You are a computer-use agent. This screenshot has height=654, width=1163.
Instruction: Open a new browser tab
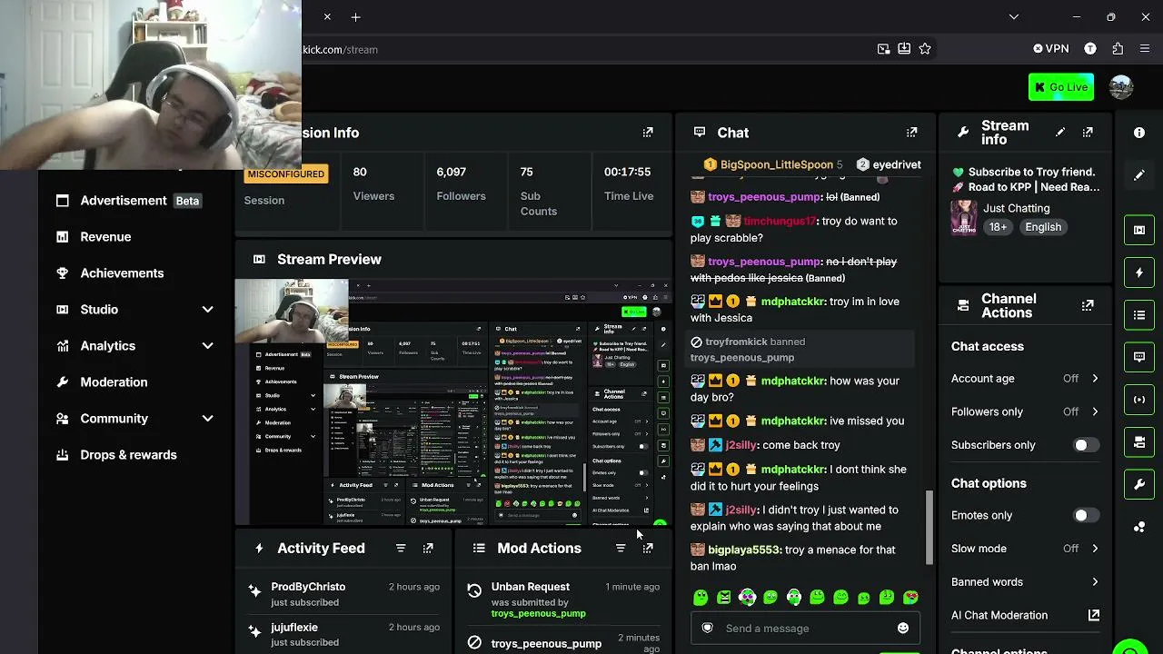pyautogui.click(x=356, y=17)
